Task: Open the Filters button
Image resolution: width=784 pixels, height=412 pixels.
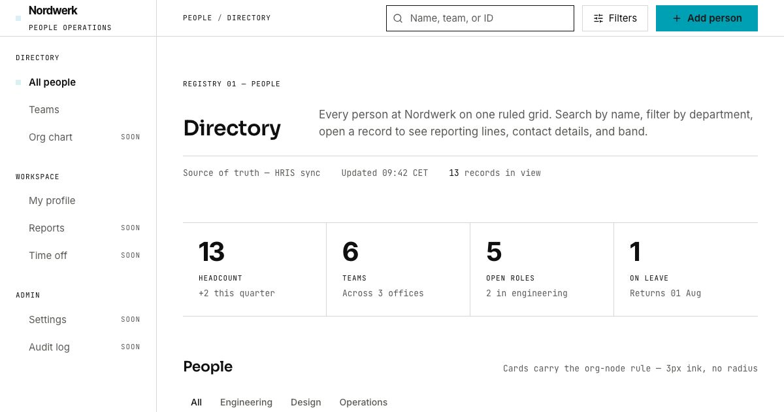Action: 615,18
